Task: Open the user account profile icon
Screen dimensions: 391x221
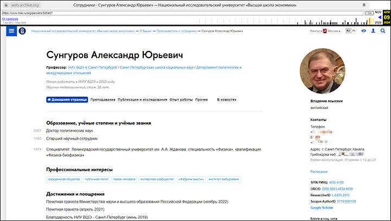Action: (373, 31)
